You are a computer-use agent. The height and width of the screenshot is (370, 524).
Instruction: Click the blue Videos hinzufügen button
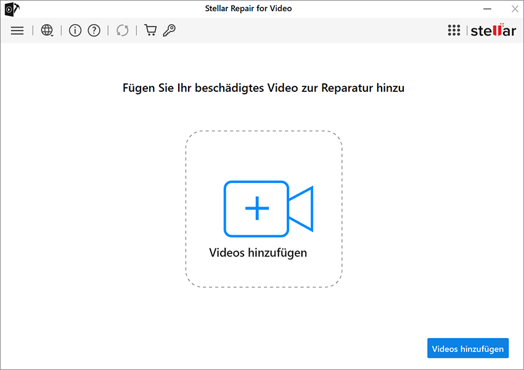(468, 348)
